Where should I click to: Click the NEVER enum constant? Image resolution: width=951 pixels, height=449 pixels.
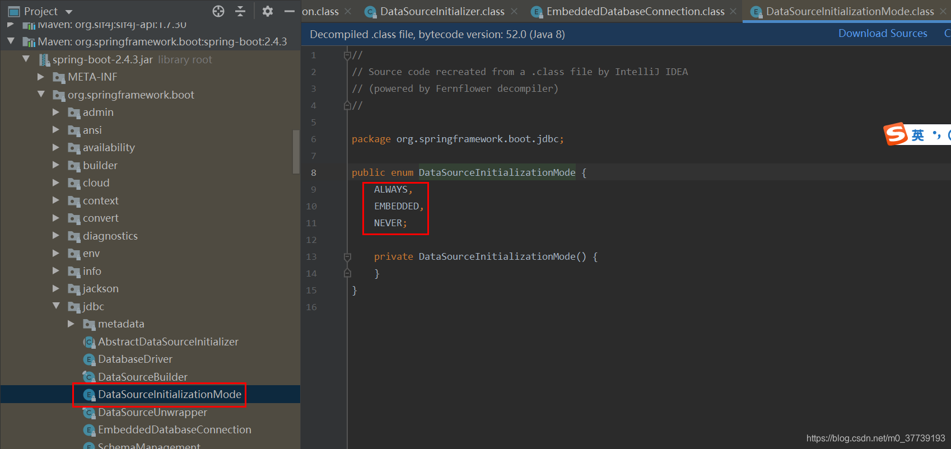tap(388, 223)
